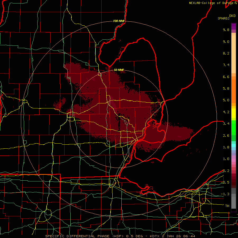Click the 3.4 value on the scale

(226, 124)
